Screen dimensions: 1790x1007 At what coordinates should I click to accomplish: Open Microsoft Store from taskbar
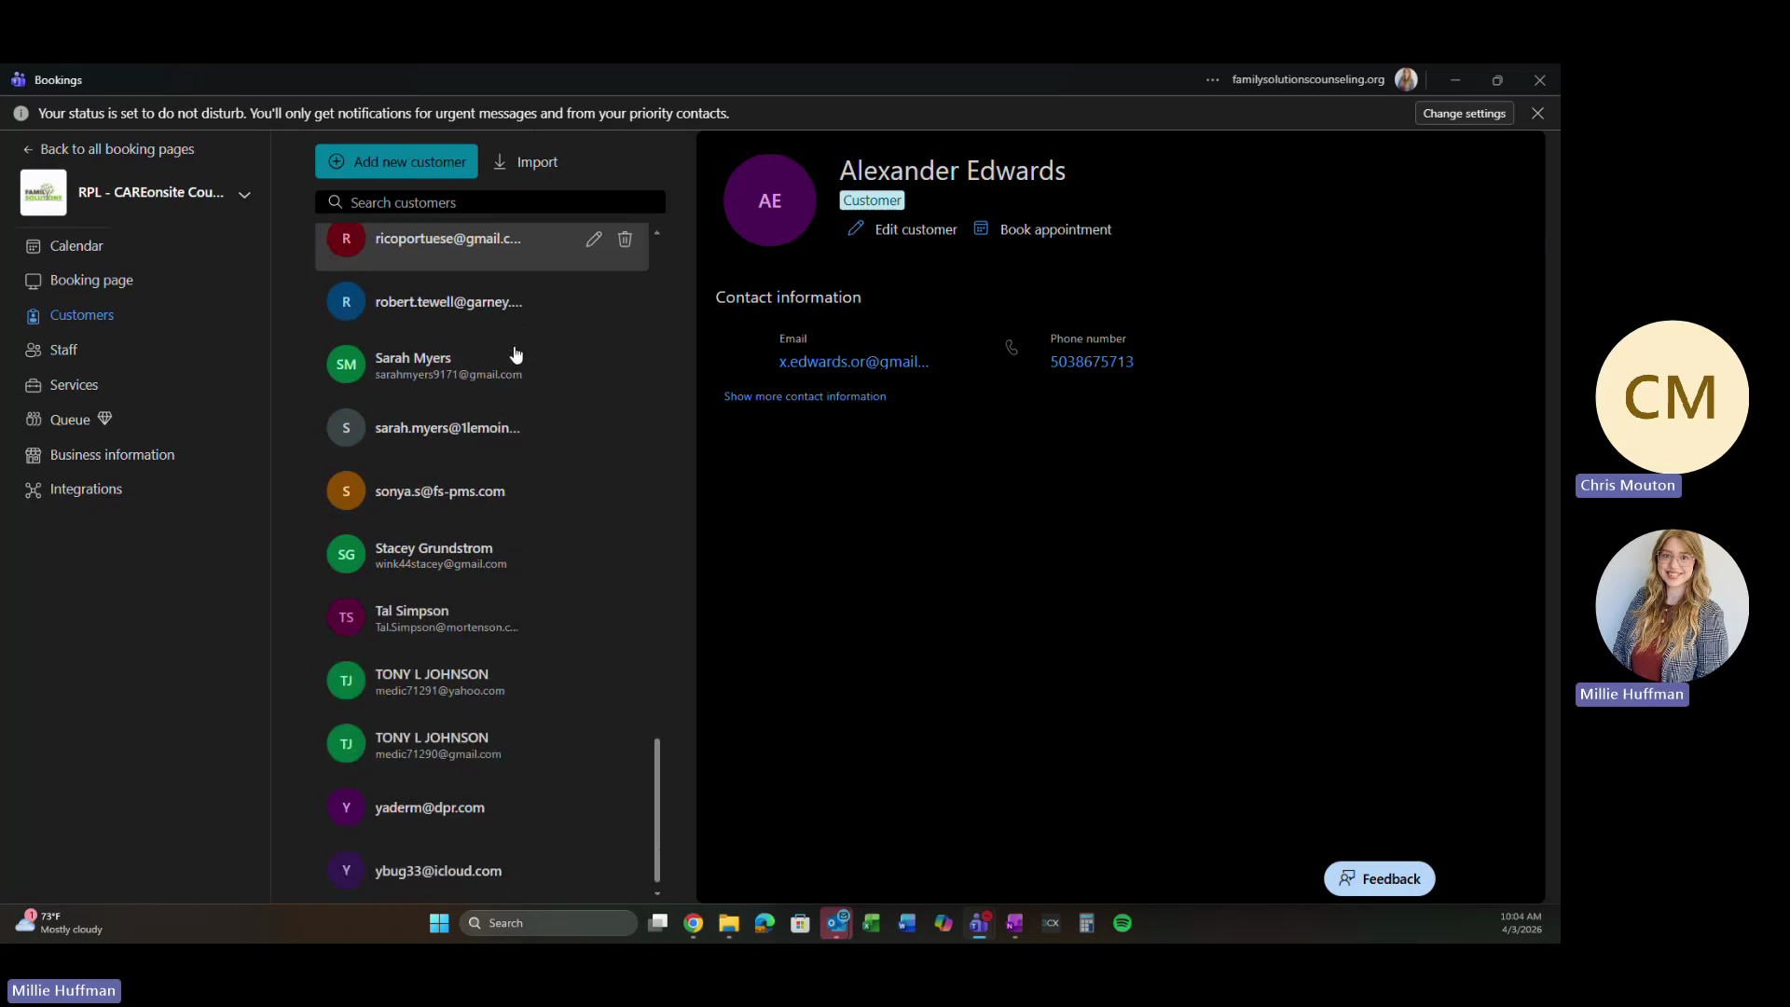point(800,923)
